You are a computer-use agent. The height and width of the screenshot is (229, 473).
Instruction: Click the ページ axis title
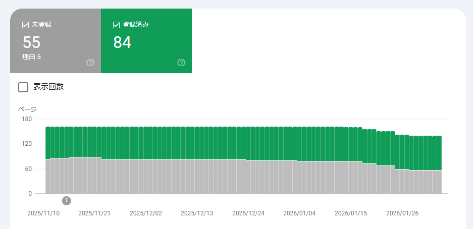27,109
